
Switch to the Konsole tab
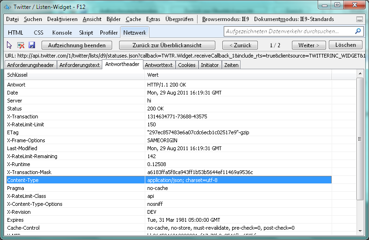[x=62, y=33]
